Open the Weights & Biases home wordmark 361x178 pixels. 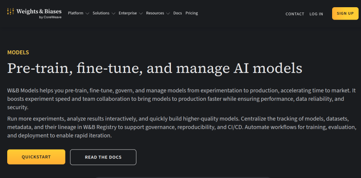tap(39, 11)
